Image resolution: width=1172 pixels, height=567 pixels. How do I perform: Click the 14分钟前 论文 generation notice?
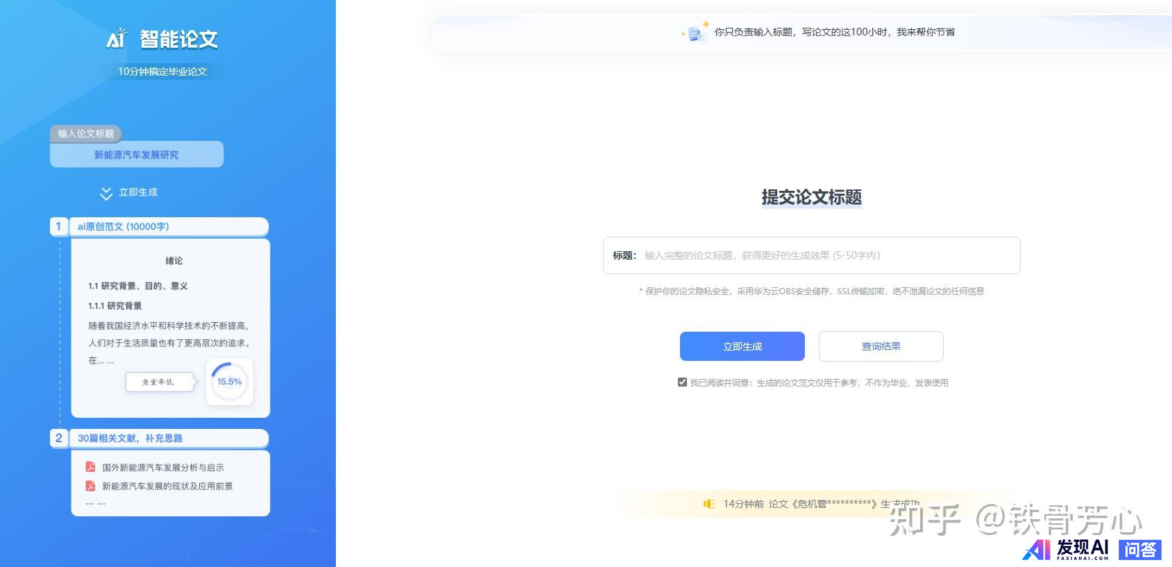(821, 504)
